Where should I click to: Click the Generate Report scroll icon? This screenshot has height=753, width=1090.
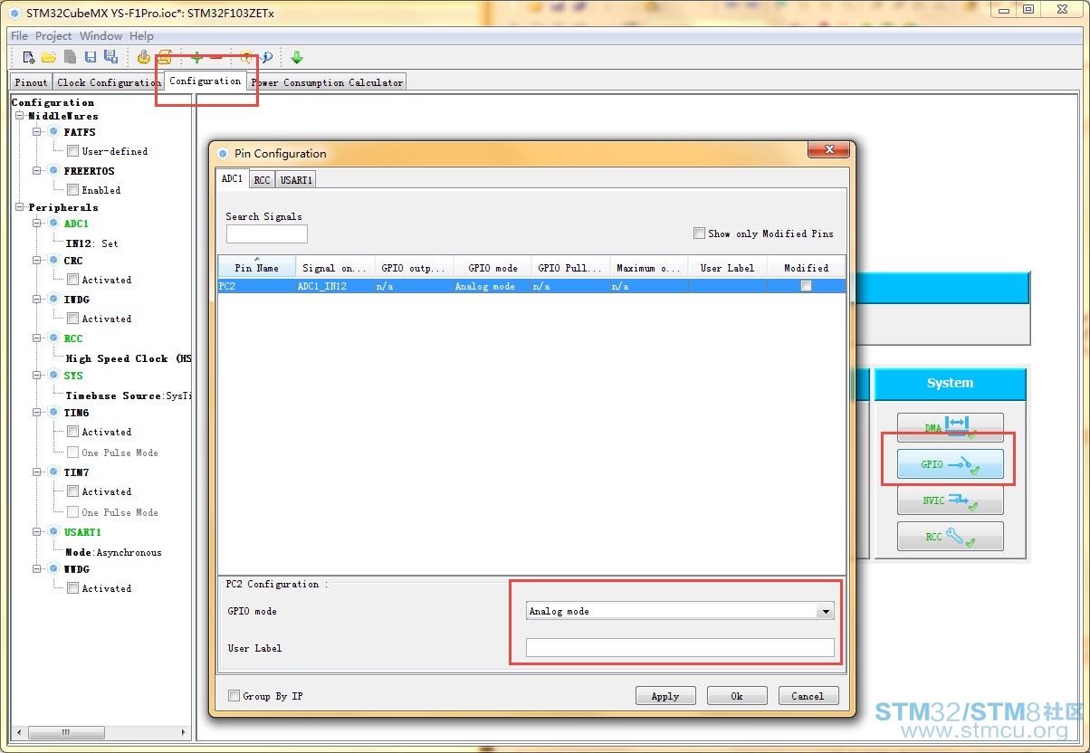tap(165, 57)
